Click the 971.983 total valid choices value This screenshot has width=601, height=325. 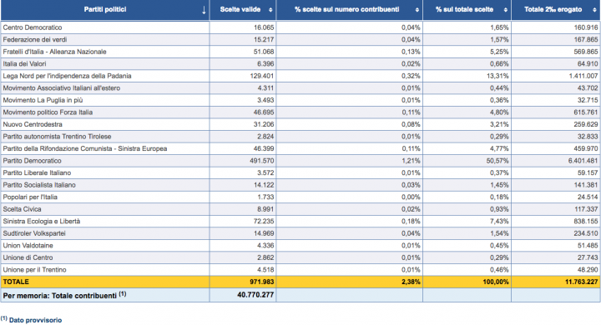point(262,282)
